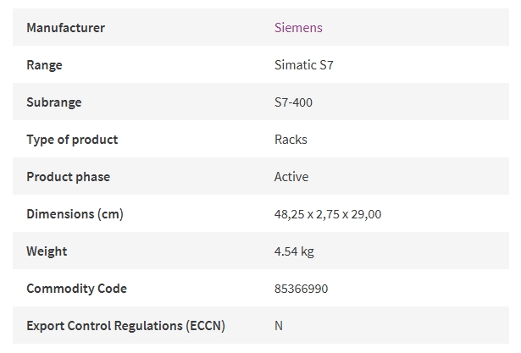Screen dimensions: 521x353
Task: Select the 48,25 x 2,75 x 29,00 dimensions
Action: point(328,214)
